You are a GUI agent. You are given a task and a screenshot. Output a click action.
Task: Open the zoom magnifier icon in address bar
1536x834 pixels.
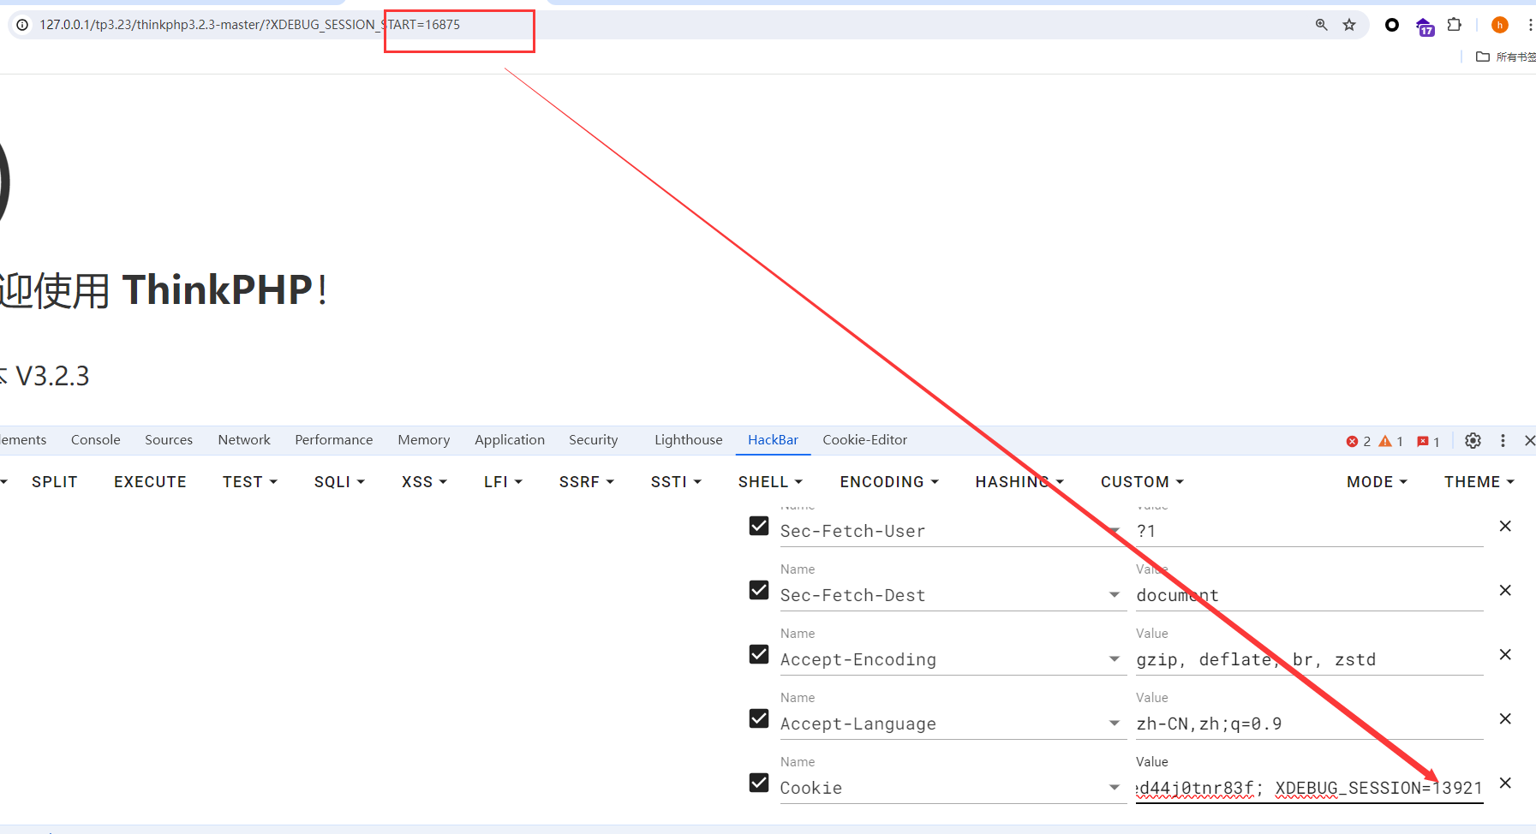1321,25
